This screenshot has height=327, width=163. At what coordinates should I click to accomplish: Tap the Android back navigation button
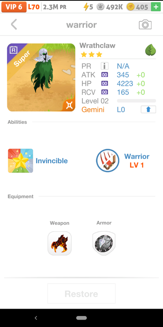tap(36, 318)
